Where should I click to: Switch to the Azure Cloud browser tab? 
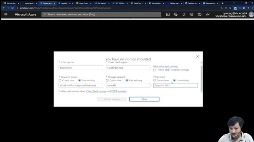84,3
